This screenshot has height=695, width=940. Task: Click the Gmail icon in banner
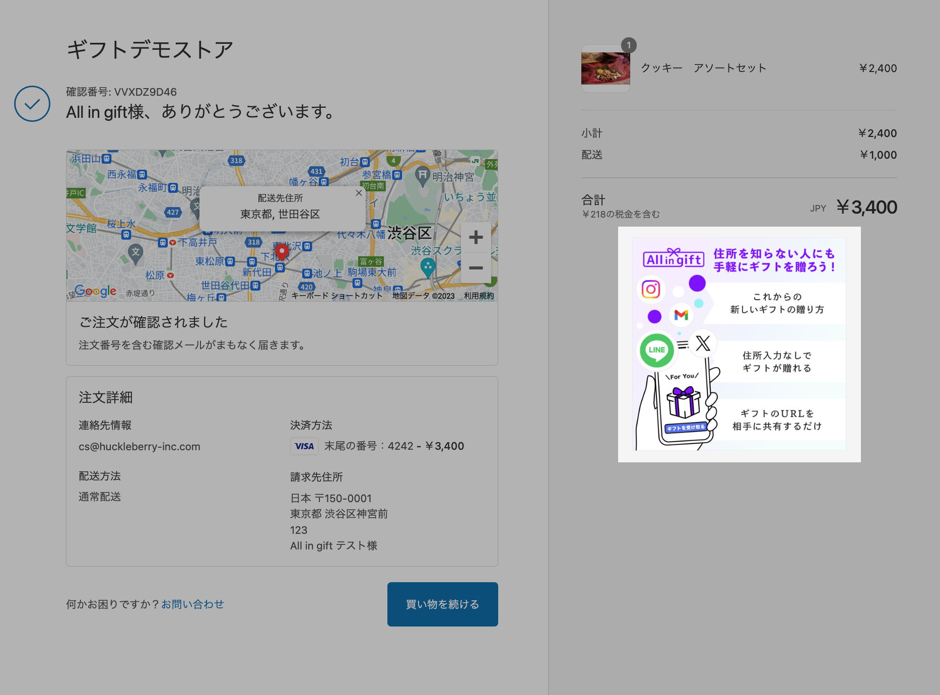pos(681,315)
